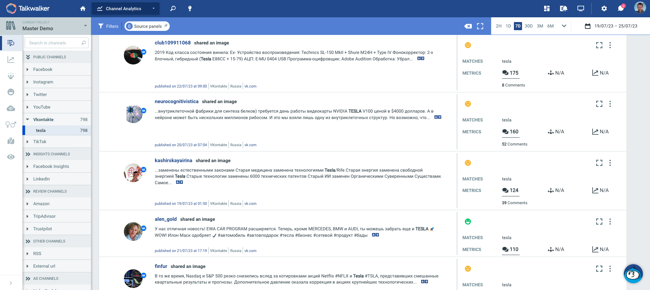Select the 30D time range
Image resolution: width=650 pixels, height=290 pixels.
(528, 26)
